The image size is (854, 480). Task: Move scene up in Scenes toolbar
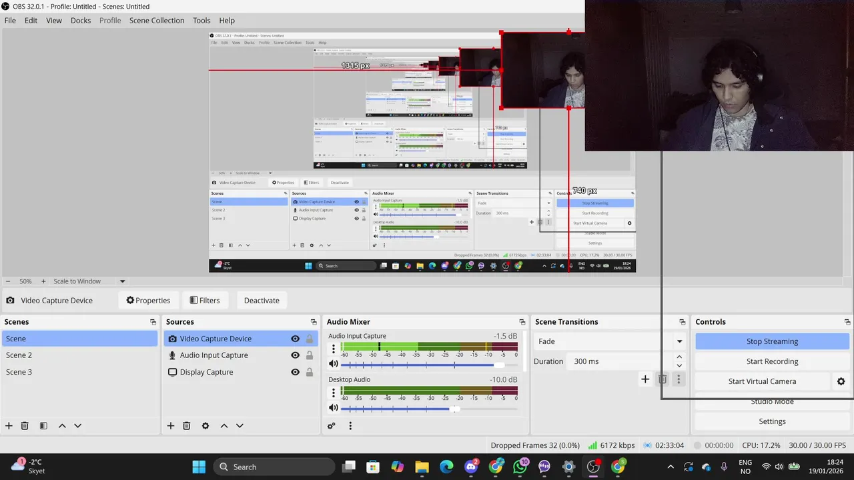tap(62, 426)
